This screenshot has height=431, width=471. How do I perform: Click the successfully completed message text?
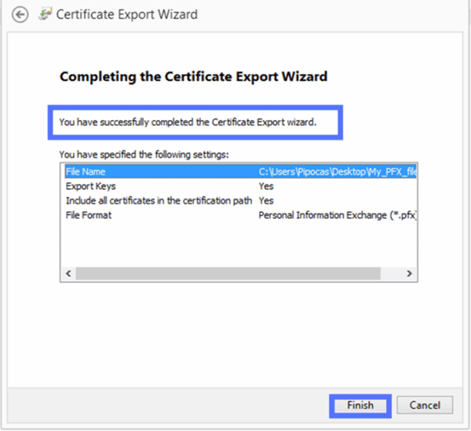click(188, 122)
